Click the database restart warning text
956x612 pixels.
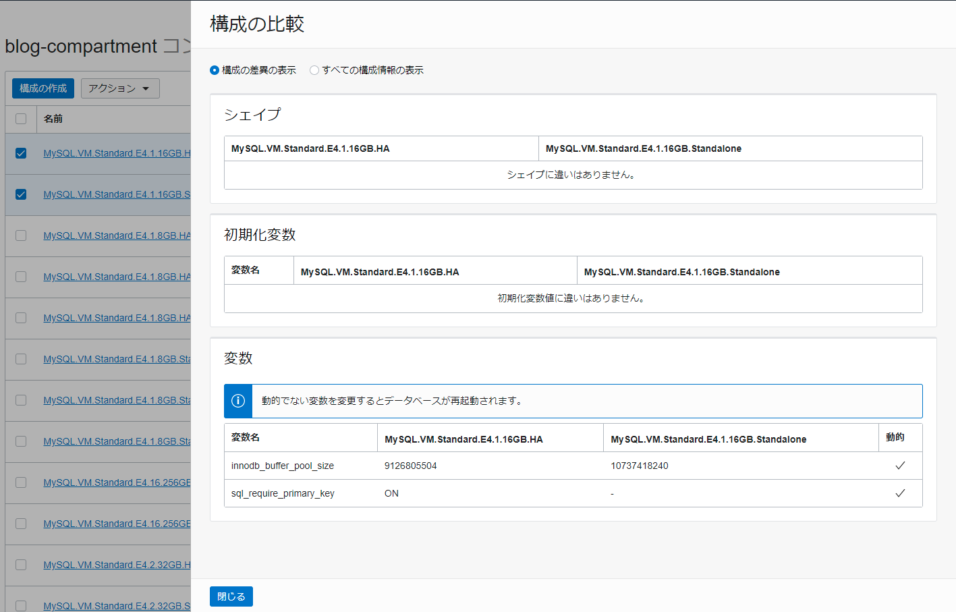[393, 401]
